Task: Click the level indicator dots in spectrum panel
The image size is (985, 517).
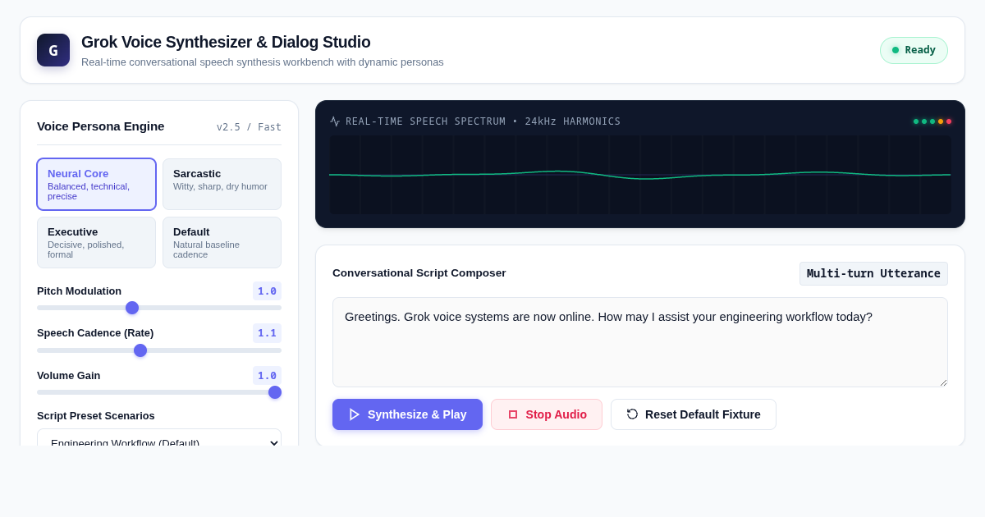Action: point(932,121)
